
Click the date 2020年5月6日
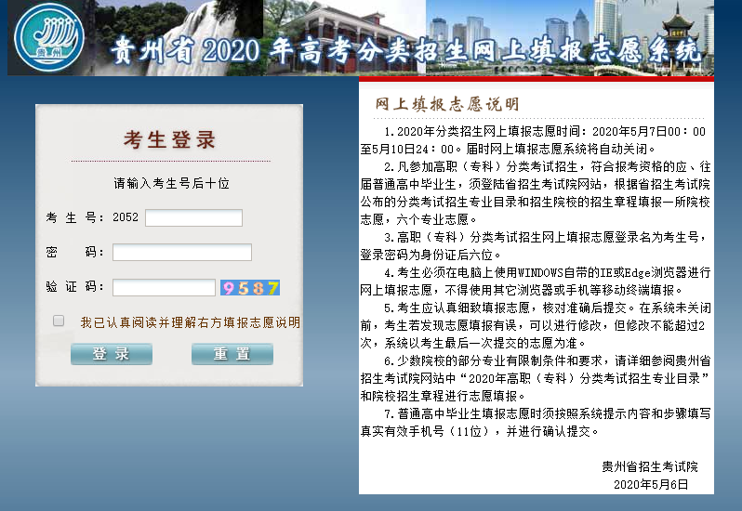tap(651, 484)
